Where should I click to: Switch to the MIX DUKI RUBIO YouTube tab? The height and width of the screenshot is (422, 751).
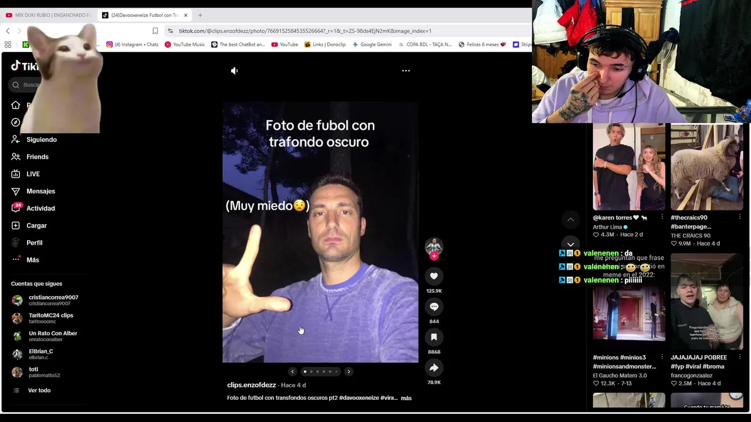pyautogui.click(x=49, y=15)
